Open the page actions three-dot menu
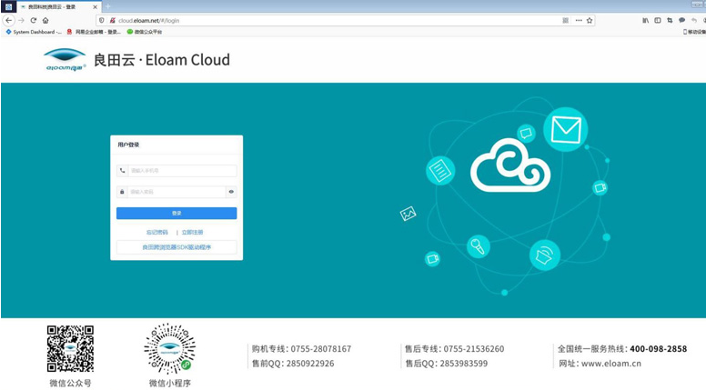Screen dimensions: 706x390 (579, 20)
